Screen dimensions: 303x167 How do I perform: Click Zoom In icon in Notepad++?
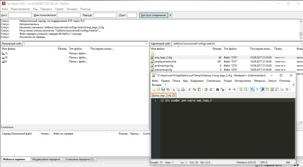pyautogui.click(x=229, y=89)
